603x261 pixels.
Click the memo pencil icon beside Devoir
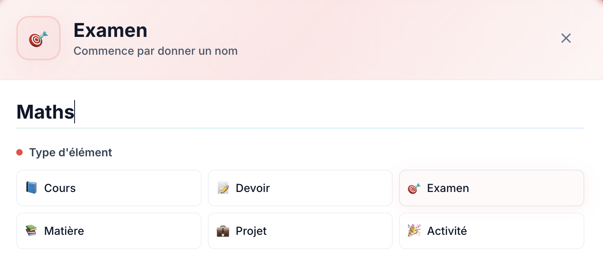[x=223, y=188]
